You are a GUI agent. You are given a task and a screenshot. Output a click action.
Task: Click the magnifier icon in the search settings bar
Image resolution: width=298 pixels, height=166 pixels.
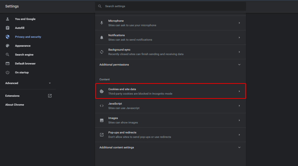(x=100, y=6)
